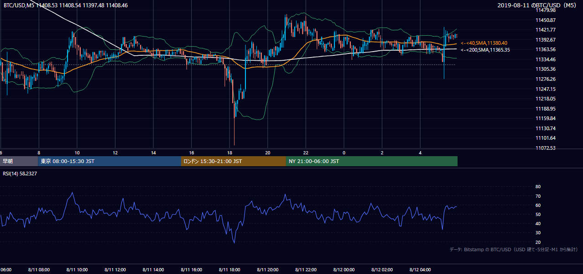The image size is (583, 274).
Task: Select the white 200 SMA label 11365.35
Action: coord(485,50)
